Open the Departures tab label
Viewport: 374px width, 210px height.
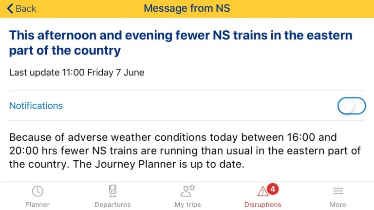(x=112, y=205)
